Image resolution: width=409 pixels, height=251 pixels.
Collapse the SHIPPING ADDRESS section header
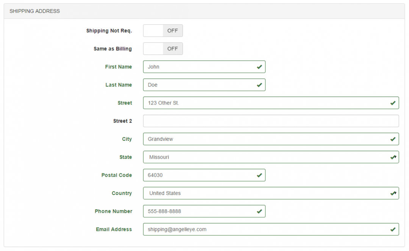click(34, 11)
